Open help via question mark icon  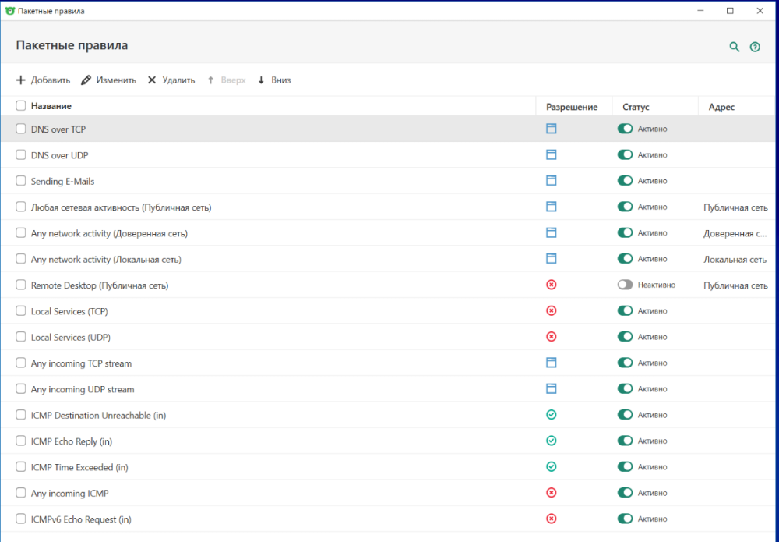[x=755, y=47]
